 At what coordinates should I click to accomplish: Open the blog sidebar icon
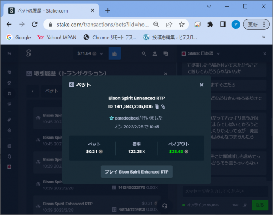pos(9,146)
